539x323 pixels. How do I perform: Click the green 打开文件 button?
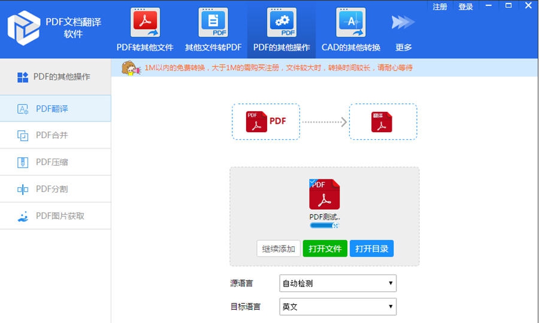click(325, 248)
